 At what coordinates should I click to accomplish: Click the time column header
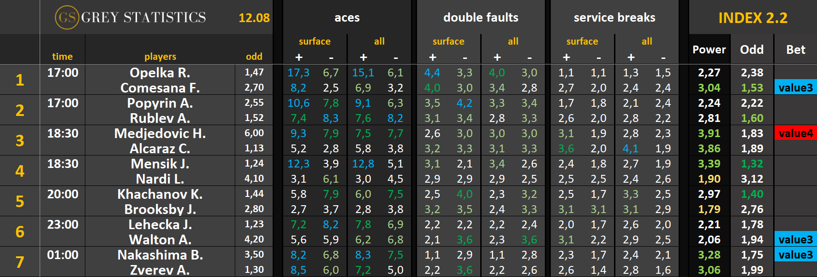click(x=62, y=57)
